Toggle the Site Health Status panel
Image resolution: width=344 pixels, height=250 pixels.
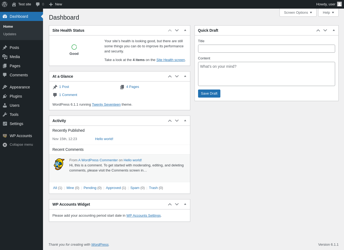pyautogui.click(x=185, y=30)
